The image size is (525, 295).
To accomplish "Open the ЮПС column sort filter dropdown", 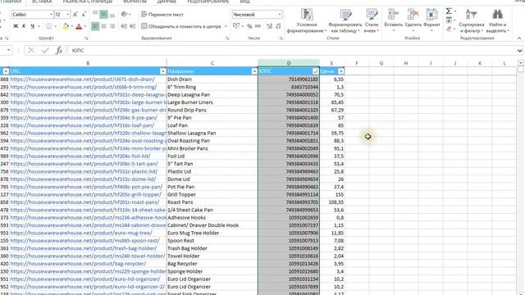I will pyautogui.click(x=315, y=71).
